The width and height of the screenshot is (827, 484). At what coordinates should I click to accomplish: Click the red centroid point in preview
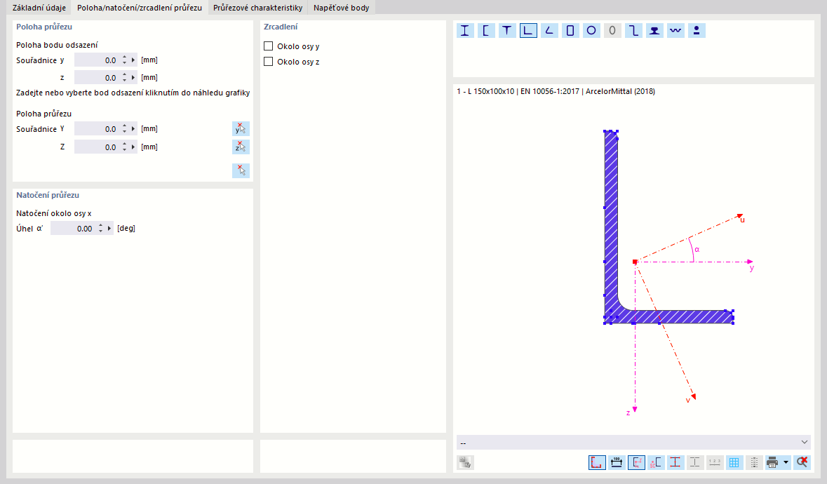(635, 262)
